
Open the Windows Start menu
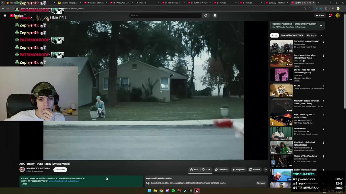tap(149, 191)
